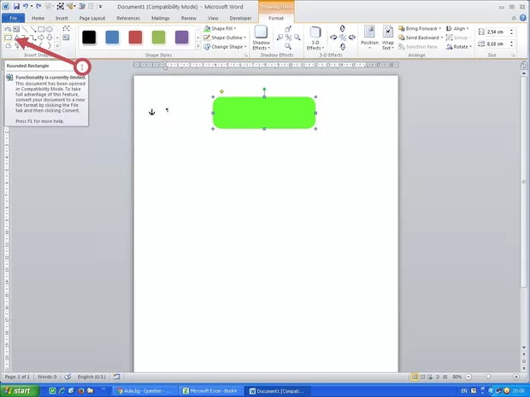
Task: Pick the Arrow line shape tool
Action: pyautogui.click(x=32, y=29)
